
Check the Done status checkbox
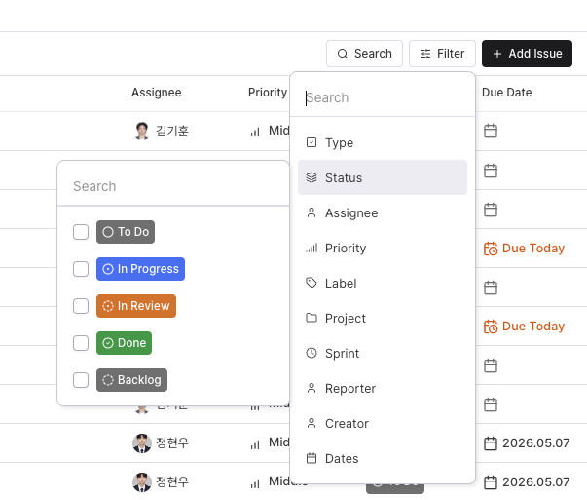(81, 343)
